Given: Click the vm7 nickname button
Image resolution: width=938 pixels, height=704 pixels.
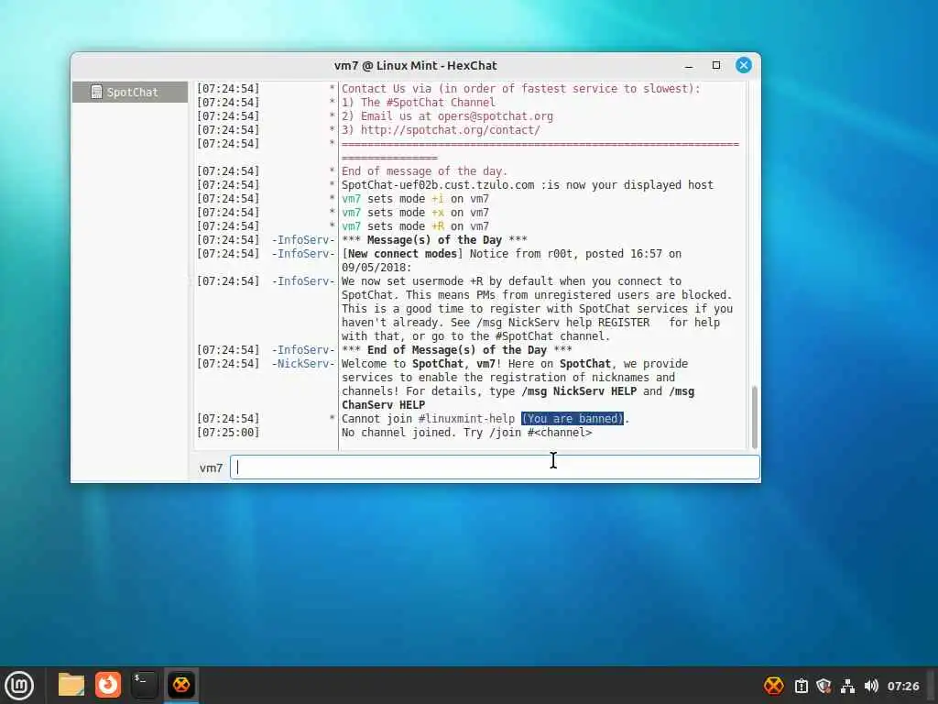Looking at the screenshot, I should coord(211,468).
